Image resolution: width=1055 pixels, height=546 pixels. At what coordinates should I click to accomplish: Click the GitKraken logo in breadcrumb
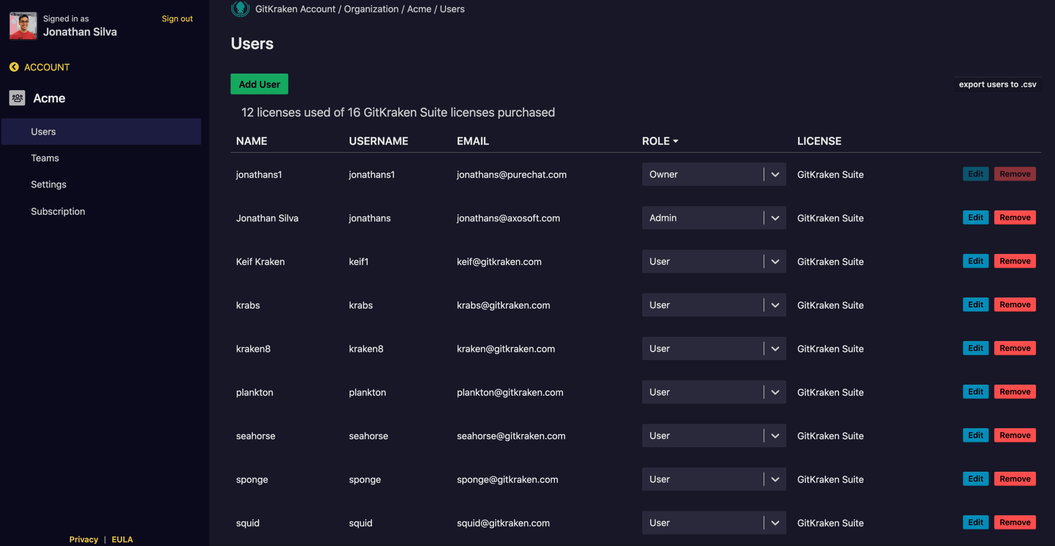[x=240, y=8]
